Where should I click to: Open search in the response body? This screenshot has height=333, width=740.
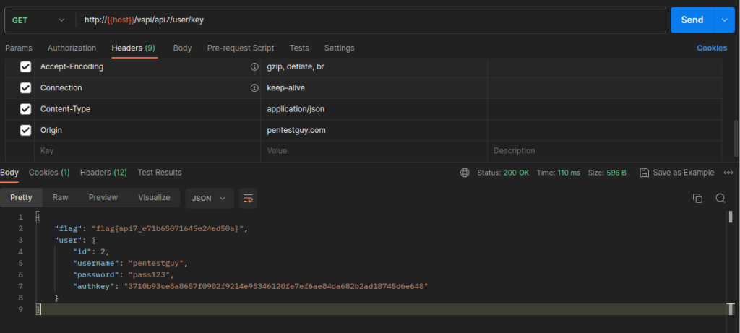pyautogui.click(x=720, y=198)
